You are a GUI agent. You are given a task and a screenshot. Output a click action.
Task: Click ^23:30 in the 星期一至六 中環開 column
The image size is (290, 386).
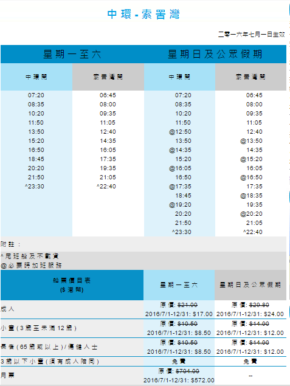[x=35, y=187]
